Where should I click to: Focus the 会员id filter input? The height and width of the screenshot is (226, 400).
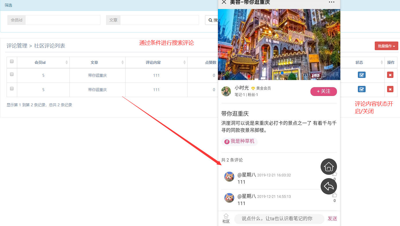pyautogui.click(x=63, y=20)
